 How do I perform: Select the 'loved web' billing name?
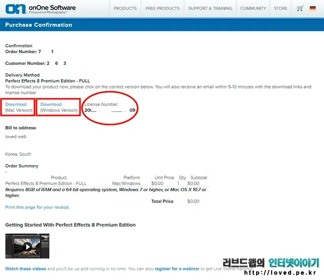point(16,137)
